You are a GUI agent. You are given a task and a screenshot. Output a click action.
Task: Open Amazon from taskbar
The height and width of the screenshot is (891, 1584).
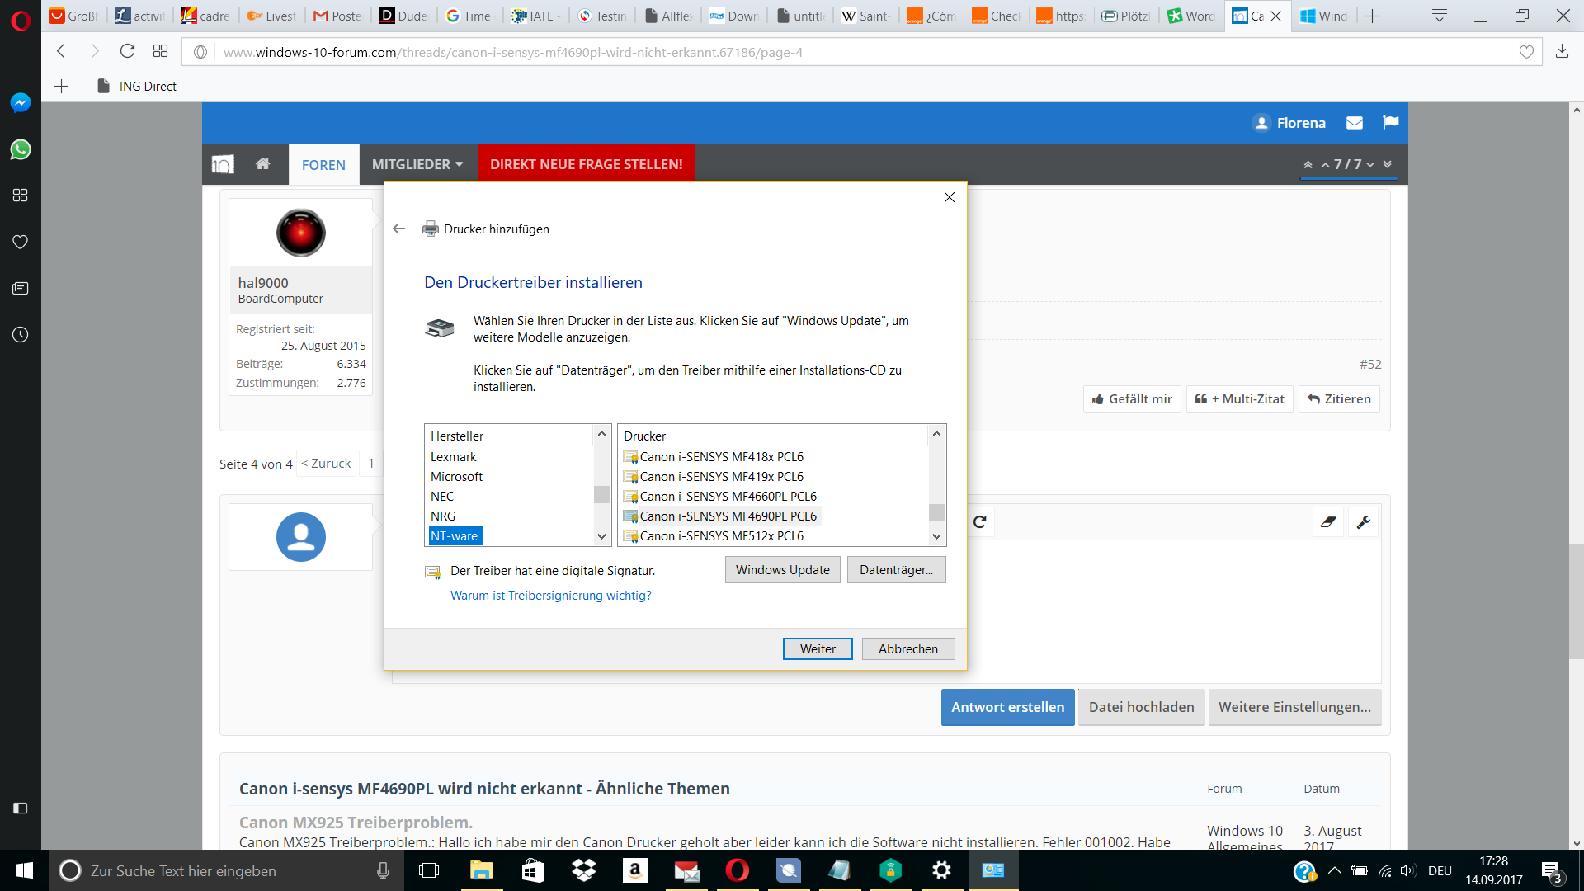point(635,870)
